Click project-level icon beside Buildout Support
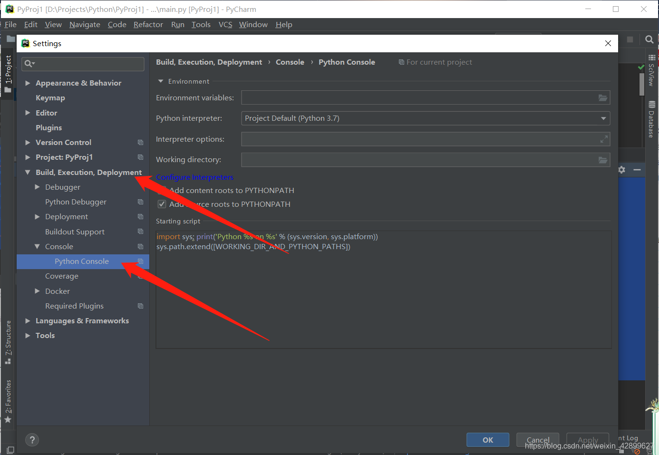 click(x=140, y=232)
